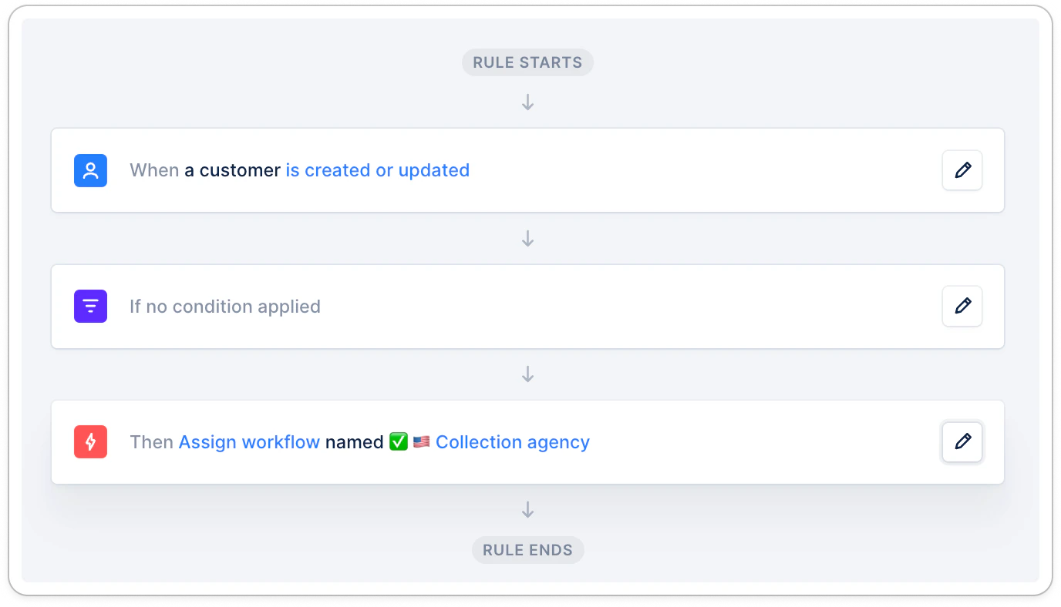
Task: Click the purple filter condition icon
Action: coord(90,306)
